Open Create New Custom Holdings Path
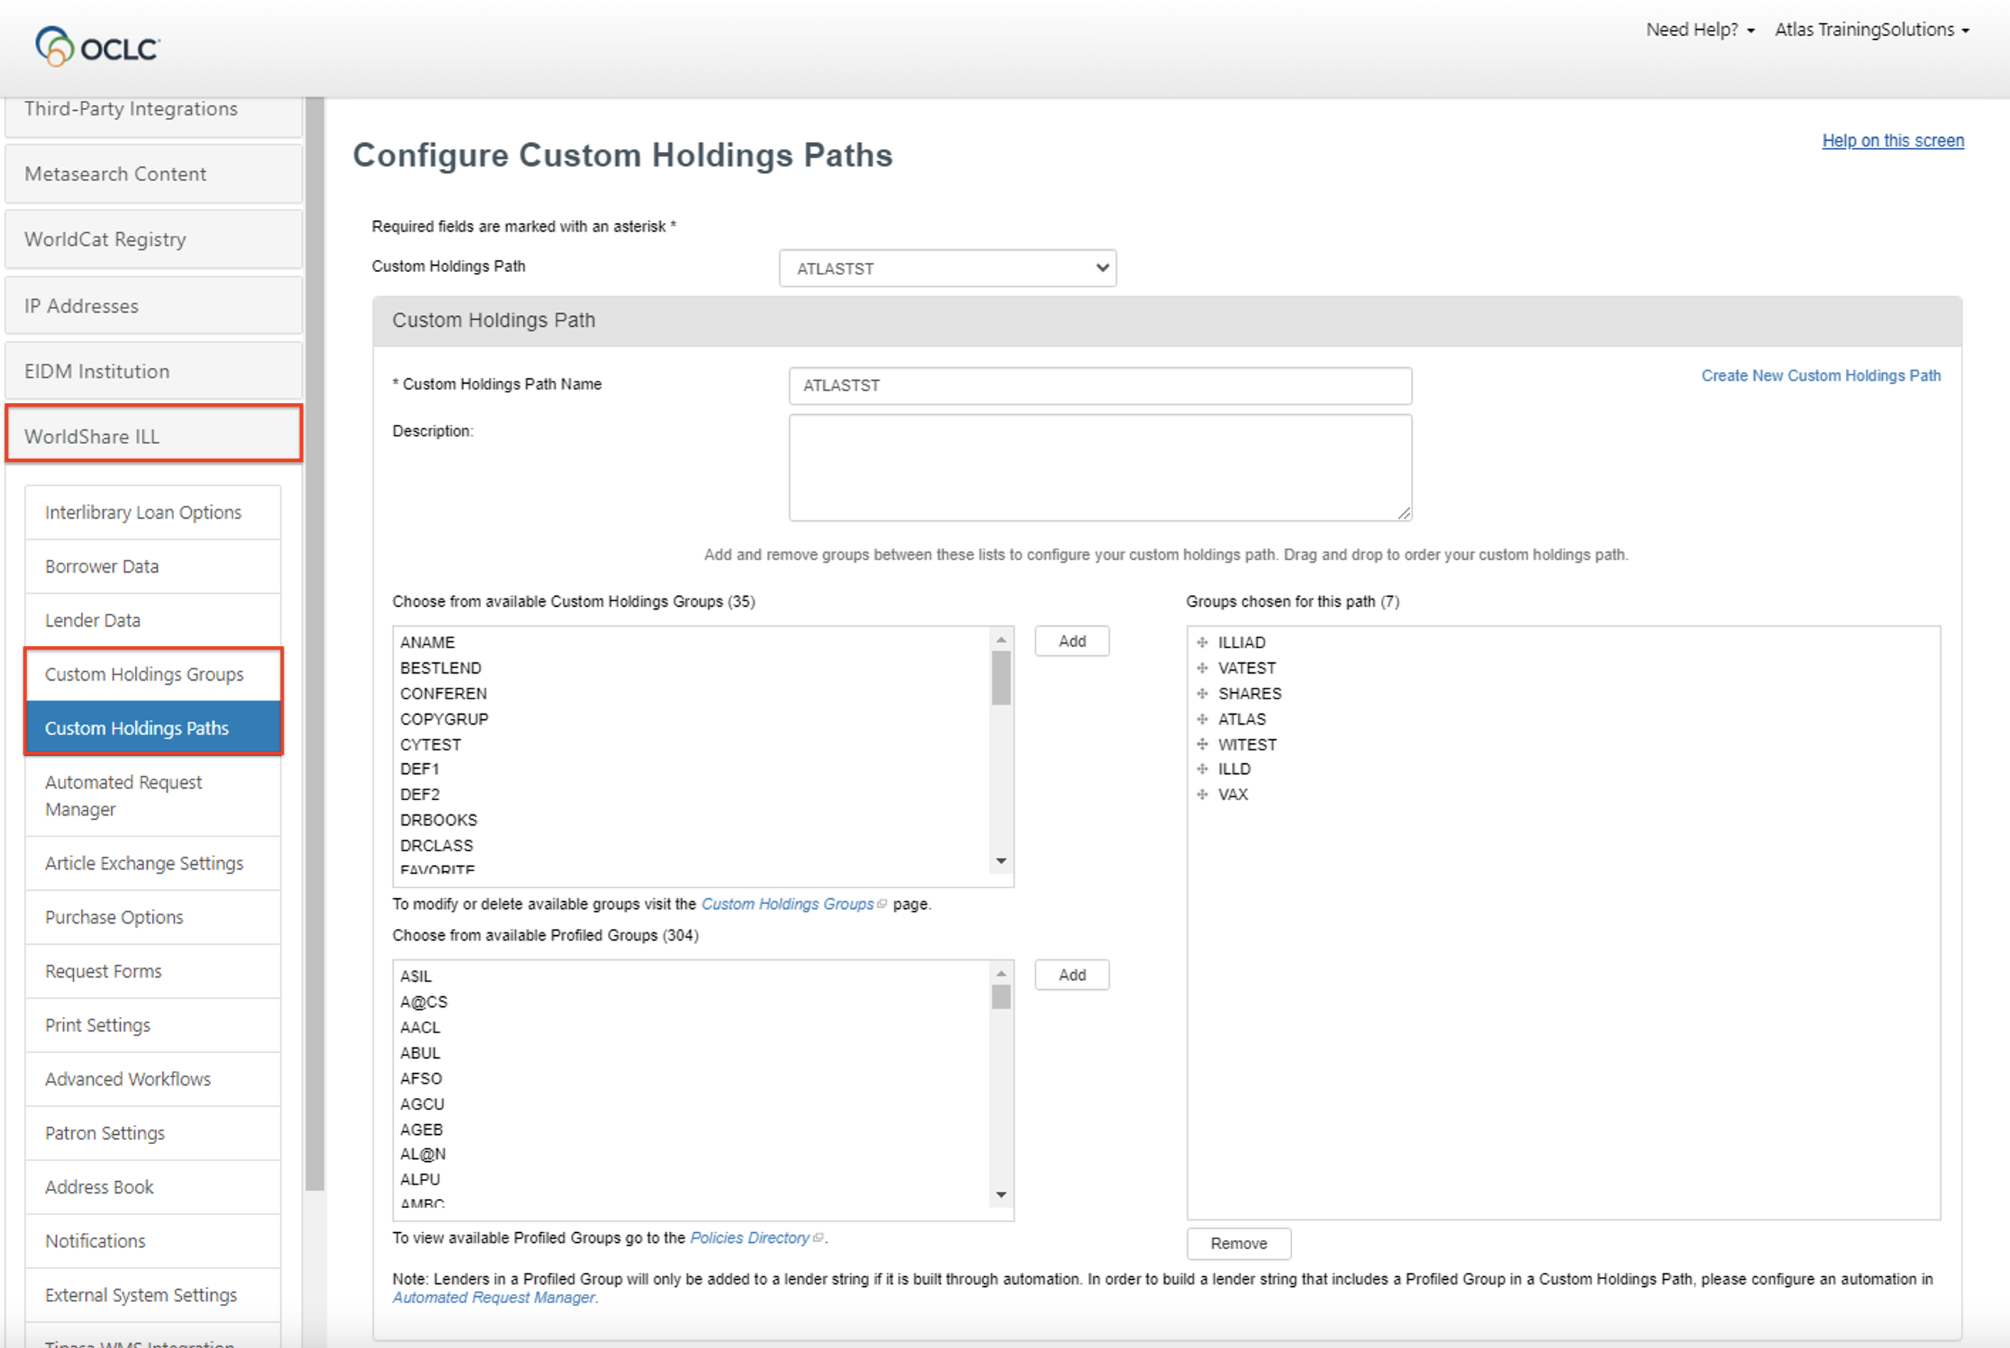This screenshot has height=1348, width=2010. 1820,376
